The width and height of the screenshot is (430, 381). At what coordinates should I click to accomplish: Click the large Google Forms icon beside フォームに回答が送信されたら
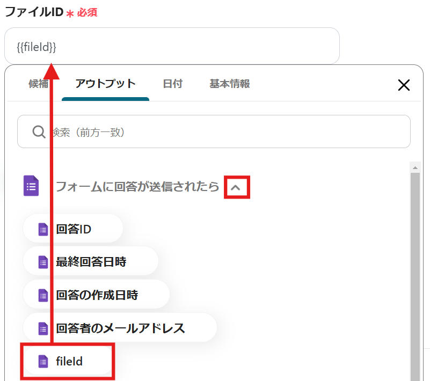point(31,186)
